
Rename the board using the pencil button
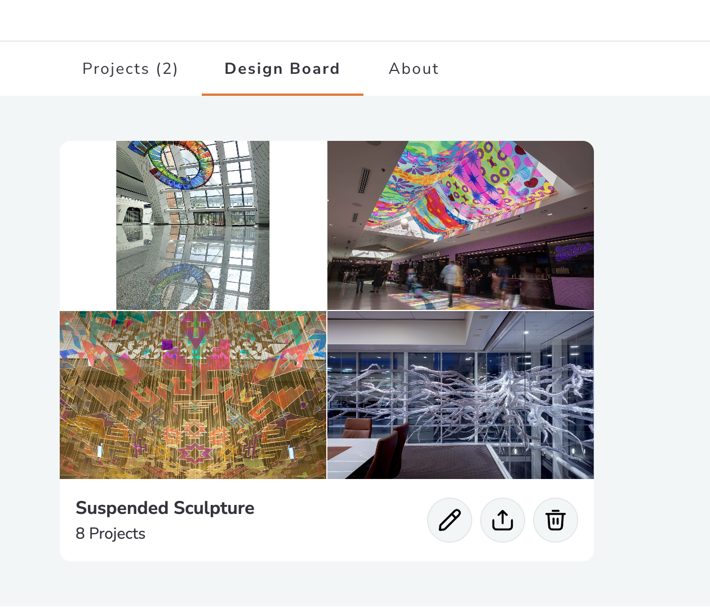[449, 520]
